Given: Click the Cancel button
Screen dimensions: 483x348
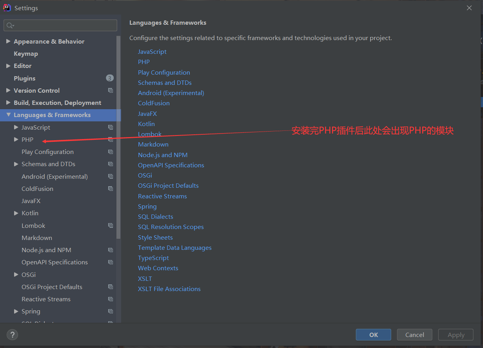Looking at the screenshot, I should coord(415,335).
